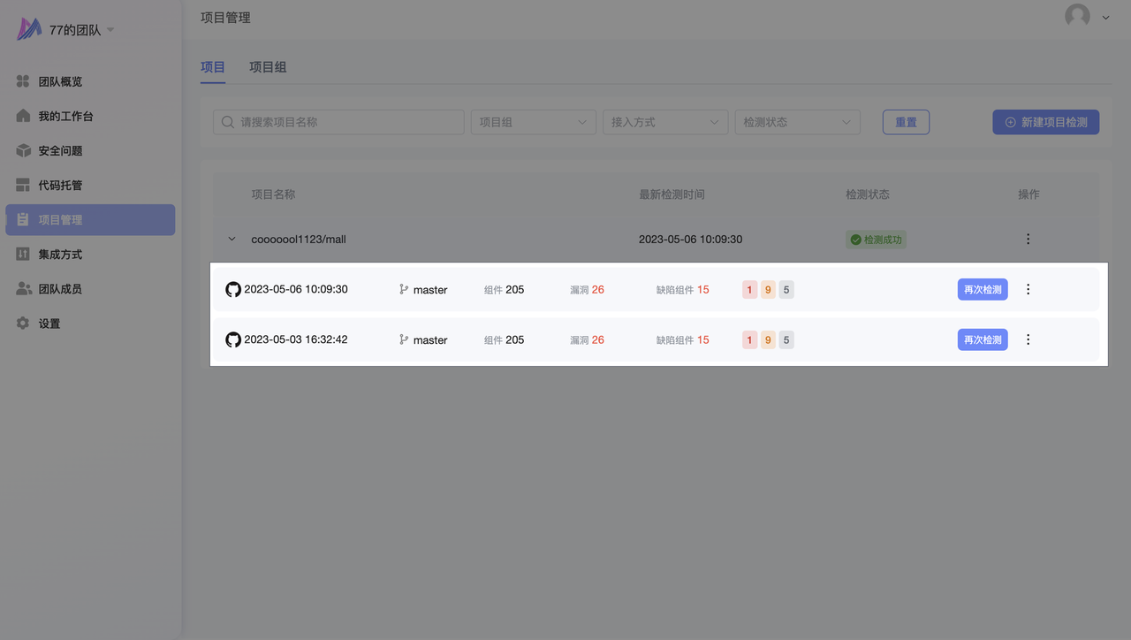Open the three-dot menu for cooooool1123/mall
The width and height of the screenshot is (1131, 640).
(x=1028, y=239)
